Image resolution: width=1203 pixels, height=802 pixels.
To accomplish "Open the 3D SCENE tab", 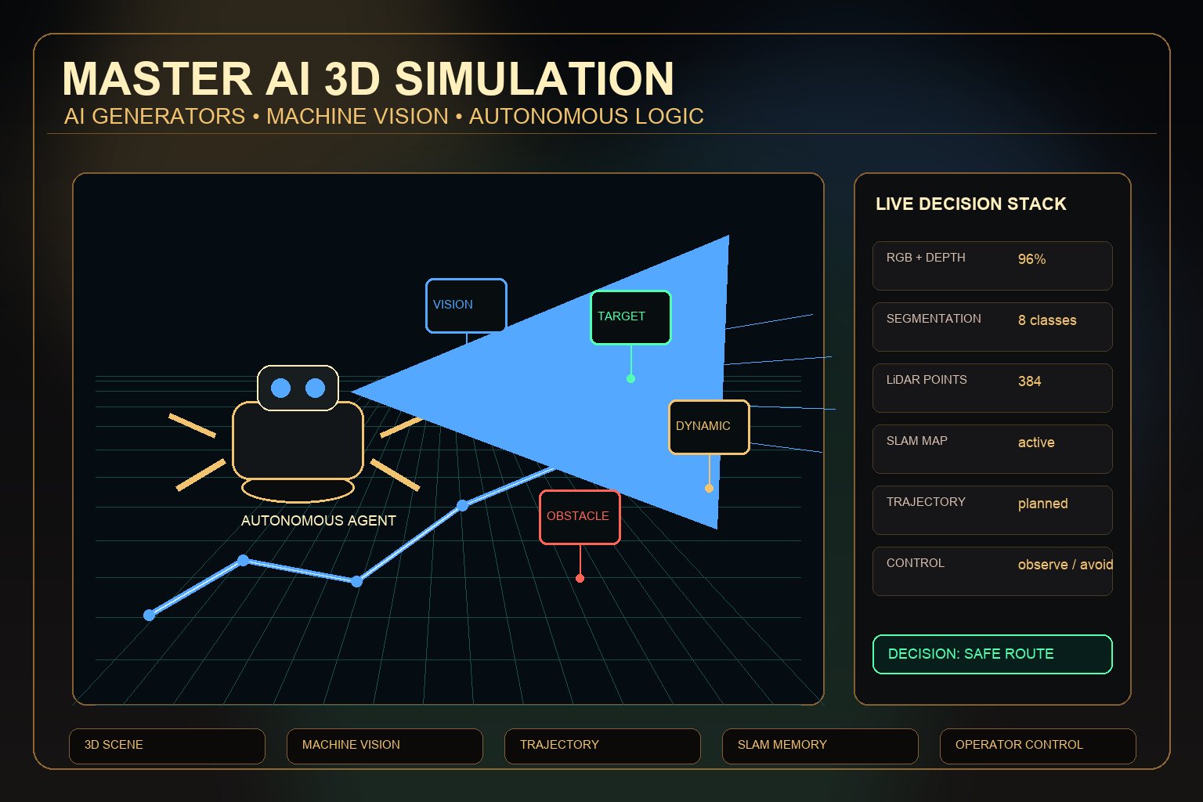I will 167,746.
